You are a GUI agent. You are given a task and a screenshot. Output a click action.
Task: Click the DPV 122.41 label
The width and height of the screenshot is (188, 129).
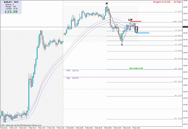(x=72, y=71)
